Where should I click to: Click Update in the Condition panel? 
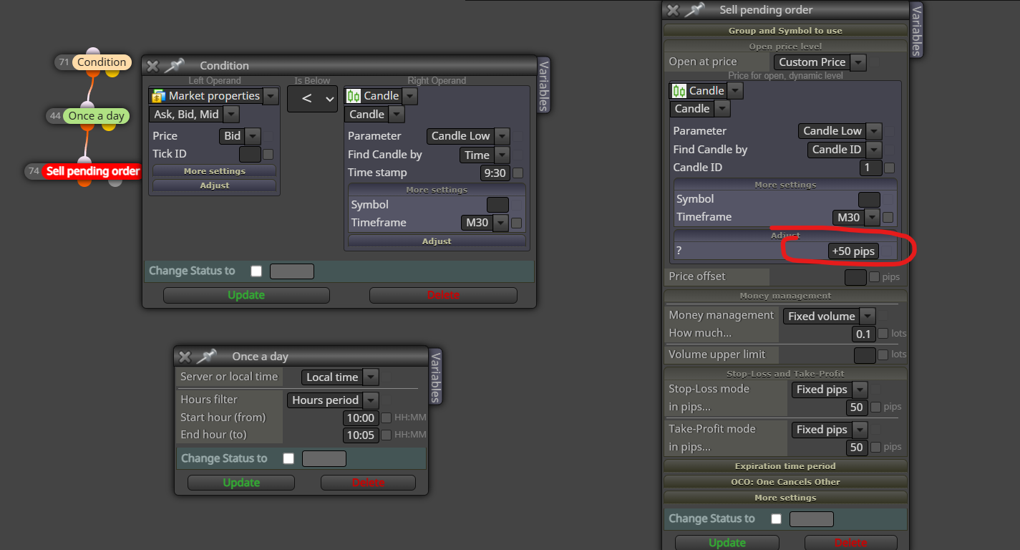tap(246, 295)
